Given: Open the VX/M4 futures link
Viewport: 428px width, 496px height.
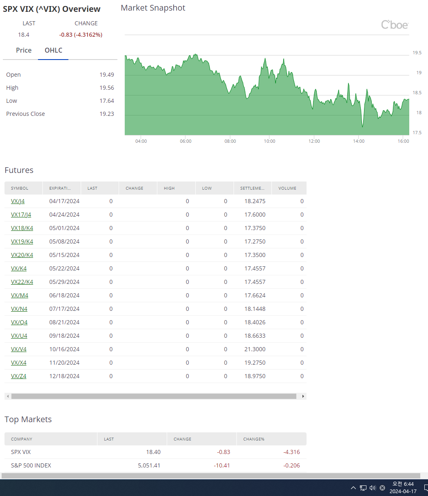Looking at the screenshot, I should click(x=20, y=295).
